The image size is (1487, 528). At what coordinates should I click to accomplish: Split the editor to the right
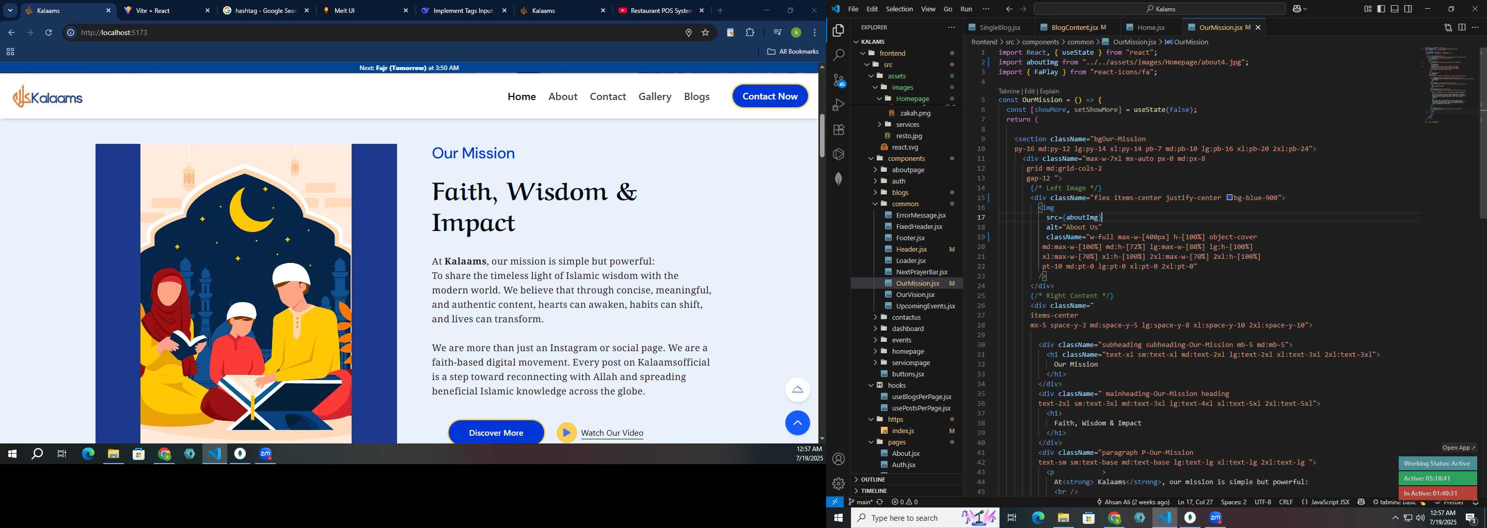pos(1462,27)
